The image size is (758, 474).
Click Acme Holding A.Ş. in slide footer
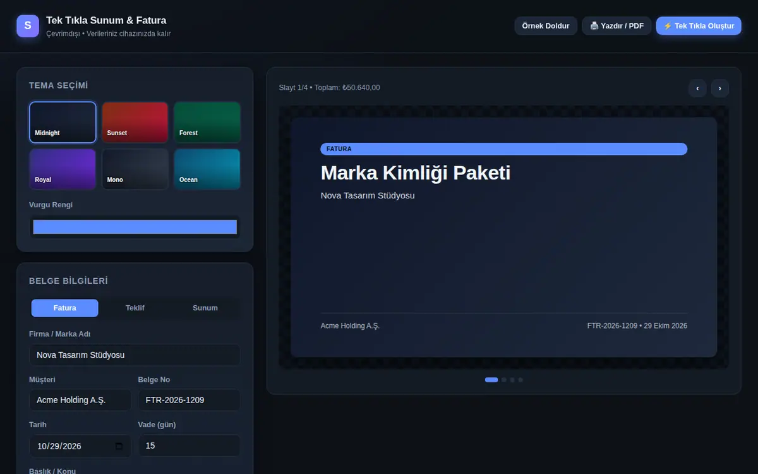point(351,326)
